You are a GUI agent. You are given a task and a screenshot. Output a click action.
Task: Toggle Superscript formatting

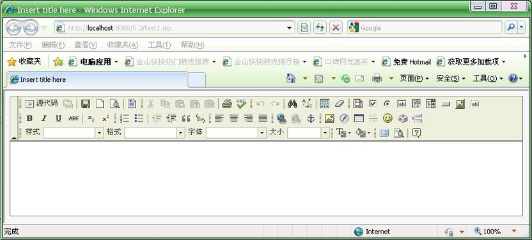(x=106, y=118)
